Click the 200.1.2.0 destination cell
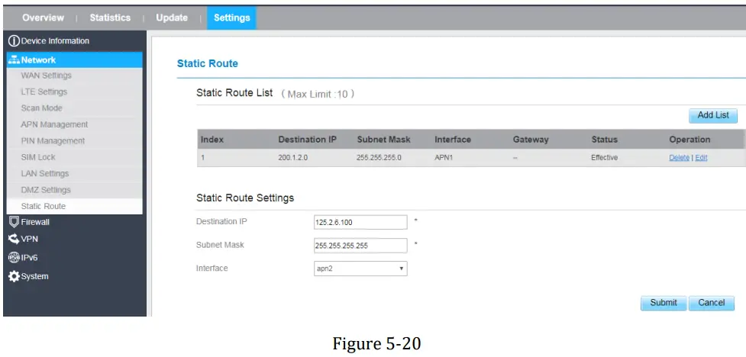The width and height of the screenshot is (746, 357). point(292,158)
